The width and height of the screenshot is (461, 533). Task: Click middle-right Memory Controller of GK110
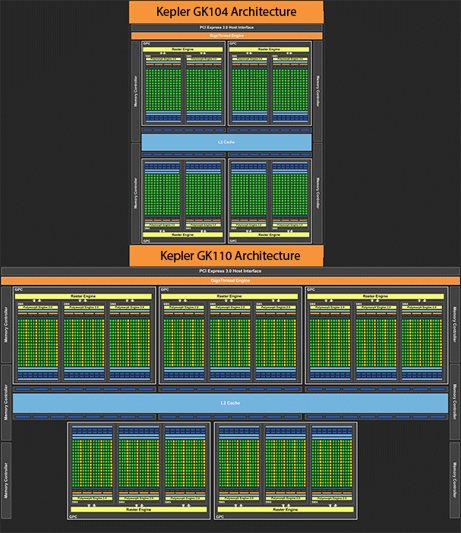pos(455,402)
